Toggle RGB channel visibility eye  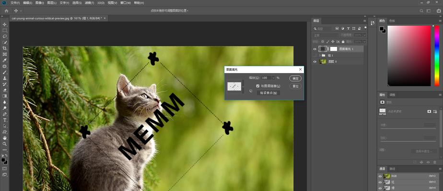380,176
